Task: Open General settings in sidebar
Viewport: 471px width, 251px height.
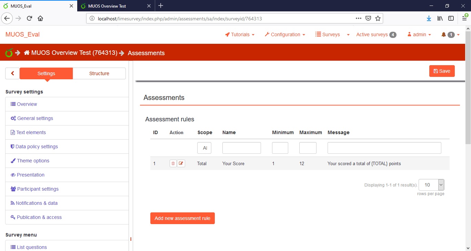Action: pos(35,118)
